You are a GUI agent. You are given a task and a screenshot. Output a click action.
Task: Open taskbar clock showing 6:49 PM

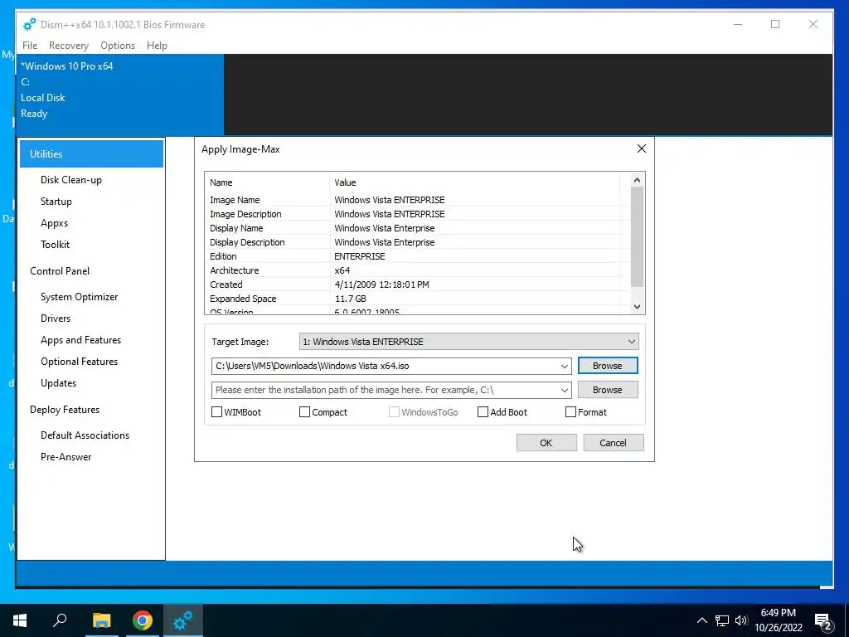[778, 620]
